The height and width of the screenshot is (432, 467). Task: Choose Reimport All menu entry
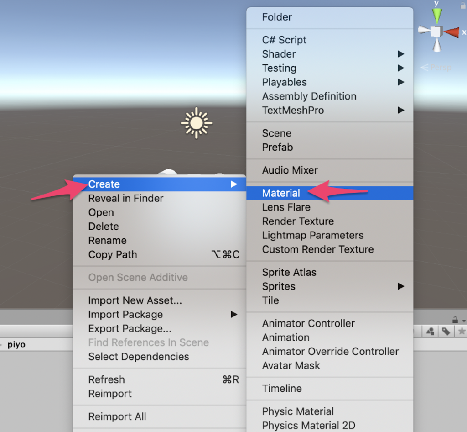159,416
